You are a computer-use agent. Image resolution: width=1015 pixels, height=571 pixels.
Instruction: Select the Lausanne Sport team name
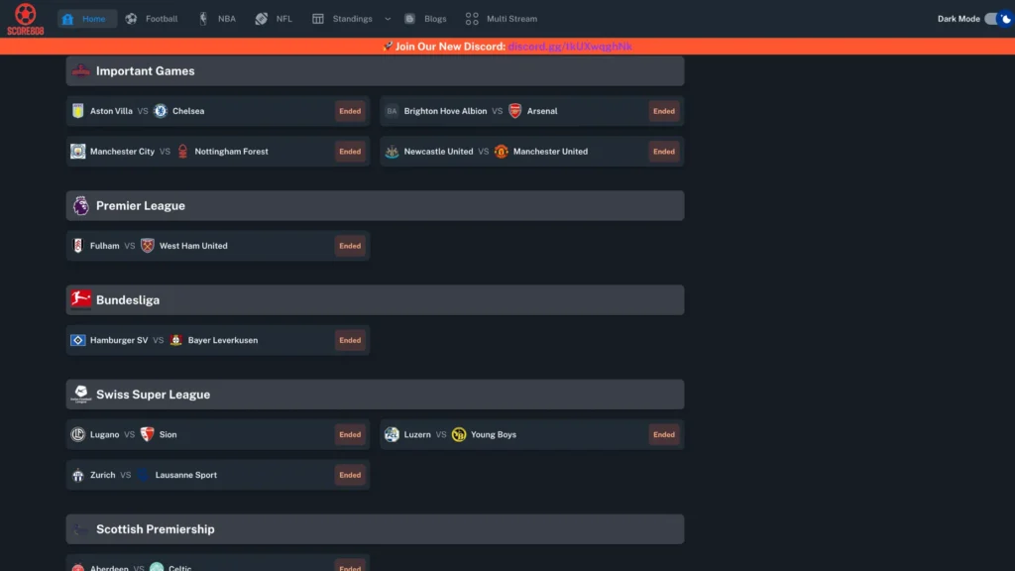tap(185, 475)
